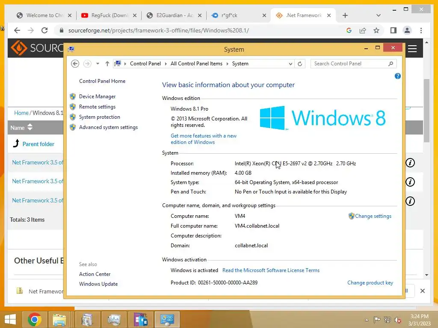Select Control Panel in breadcrumb path
This screenshot has width=438, height=328.
click(x=145, y=64)
